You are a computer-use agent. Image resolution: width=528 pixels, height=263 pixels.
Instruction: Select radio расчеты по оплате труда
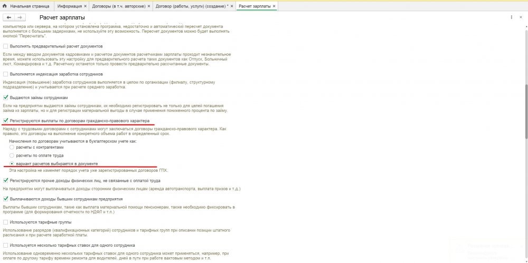[x=12, y=155]
